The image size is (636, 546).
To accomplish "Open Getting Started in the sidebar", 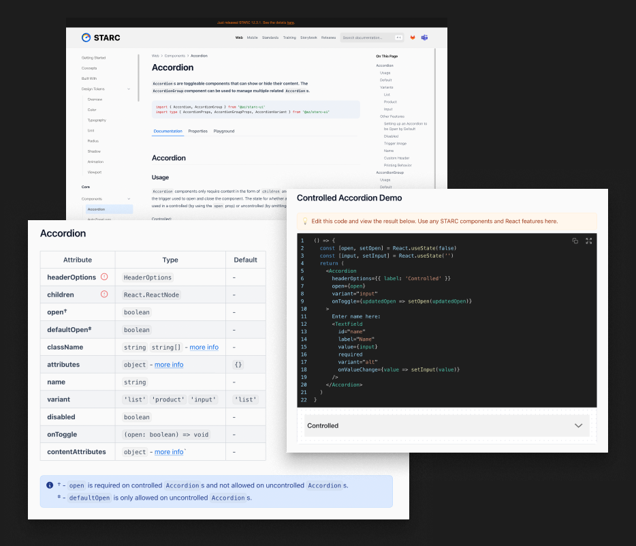I will (x=93, y=58).
